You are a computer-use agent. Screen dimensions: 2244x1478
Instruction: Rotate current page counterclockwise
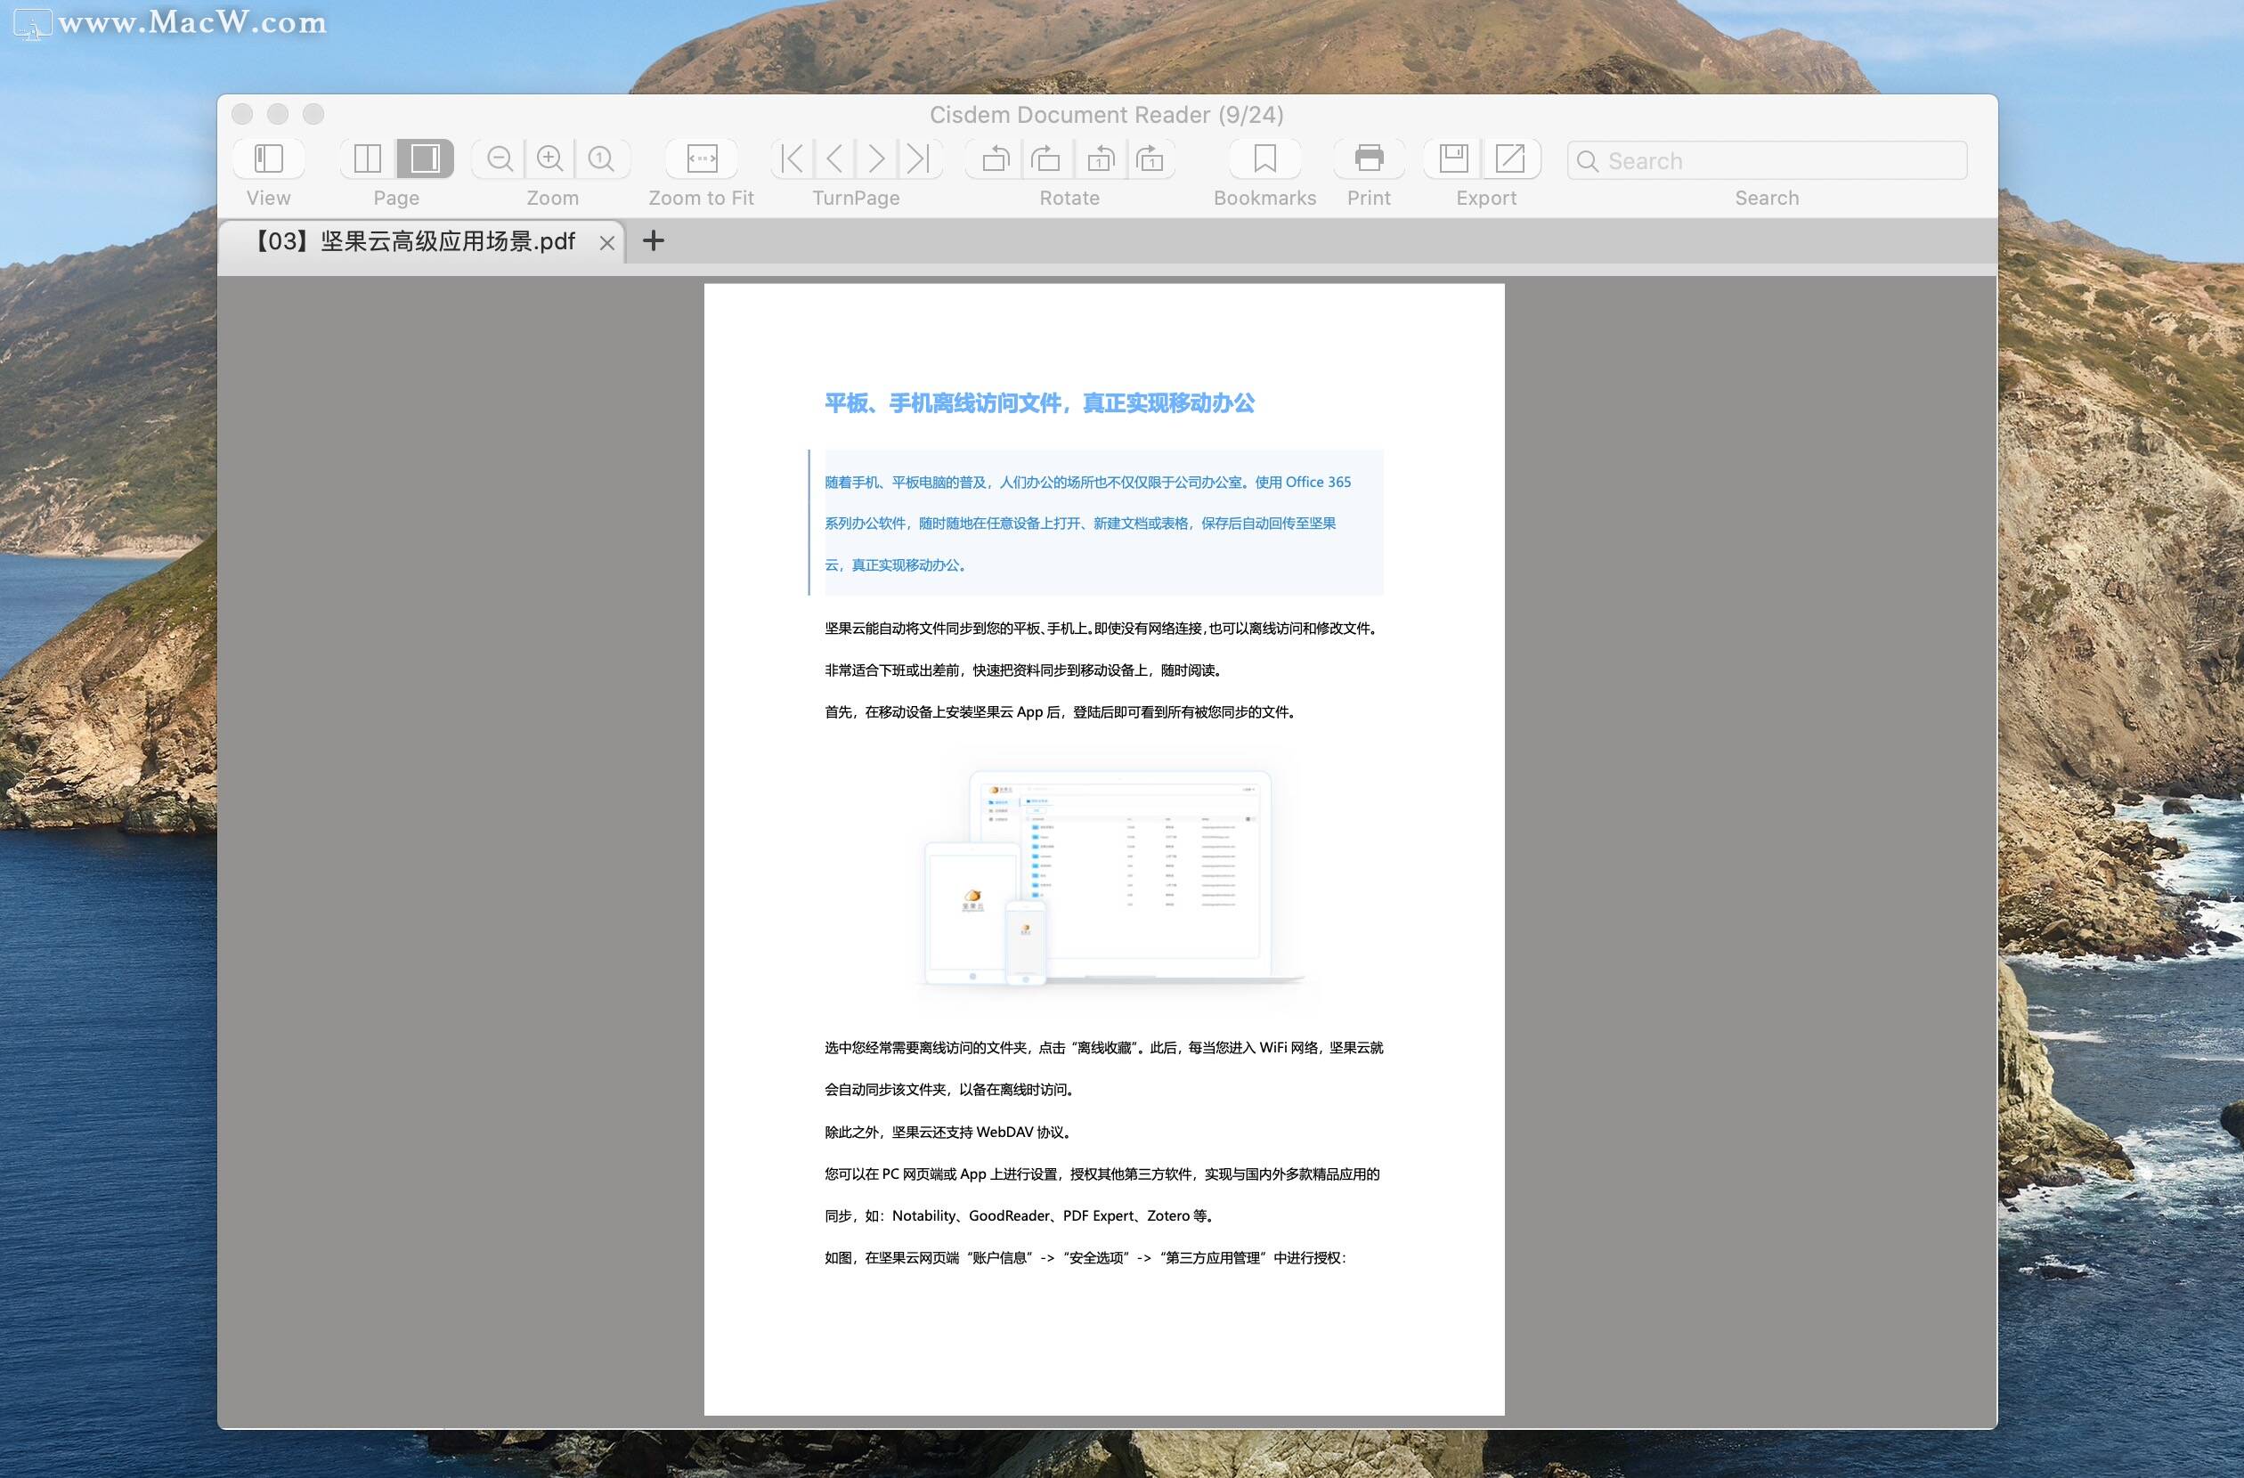pos(1101,158)
